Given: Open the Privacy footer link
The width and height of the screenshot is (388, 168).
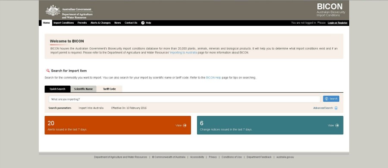Looking at the screenshot, I should click(x=213, y=157).
